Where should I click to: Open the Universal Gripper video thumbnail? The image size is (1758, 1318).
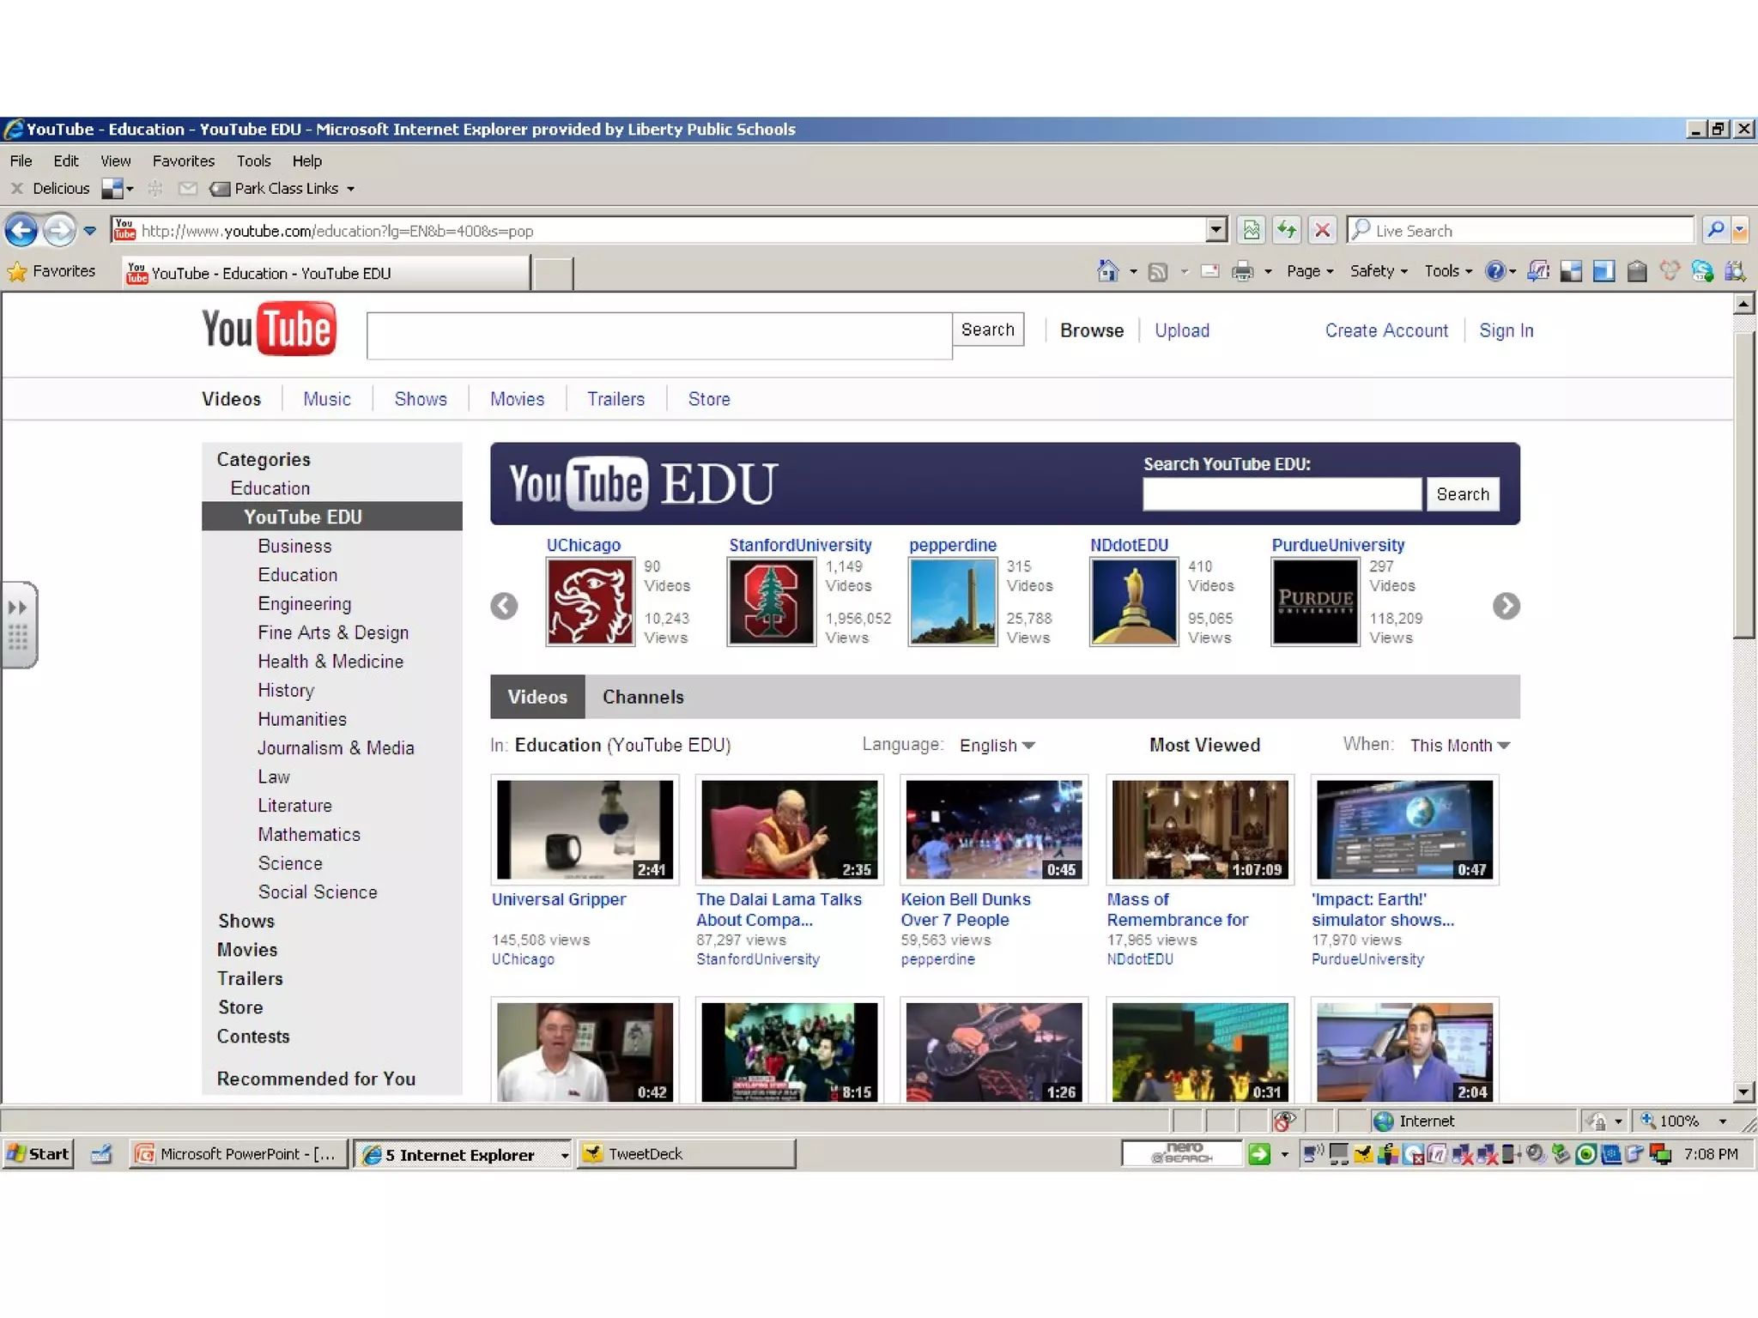pyautogui.click(x=585, y=829)
